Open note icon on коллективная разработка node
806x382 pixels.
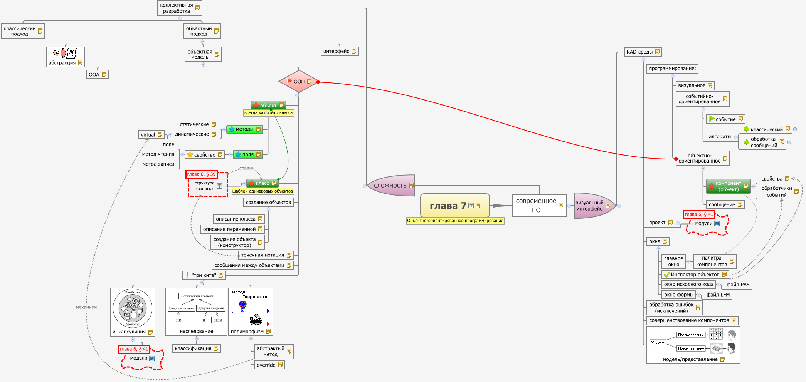pos(197,8)
